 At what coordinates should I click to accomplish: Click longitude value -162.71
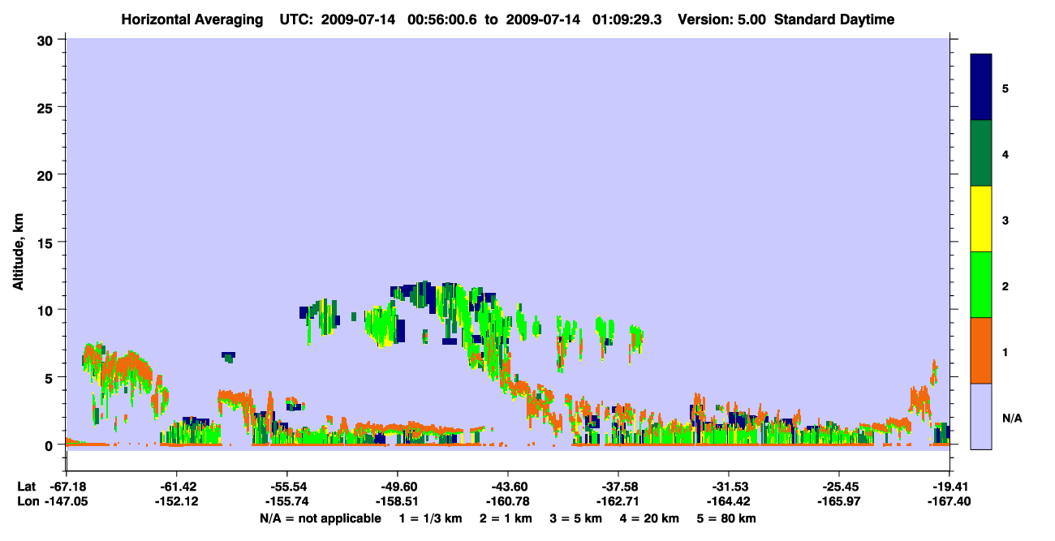pos(618,502)
